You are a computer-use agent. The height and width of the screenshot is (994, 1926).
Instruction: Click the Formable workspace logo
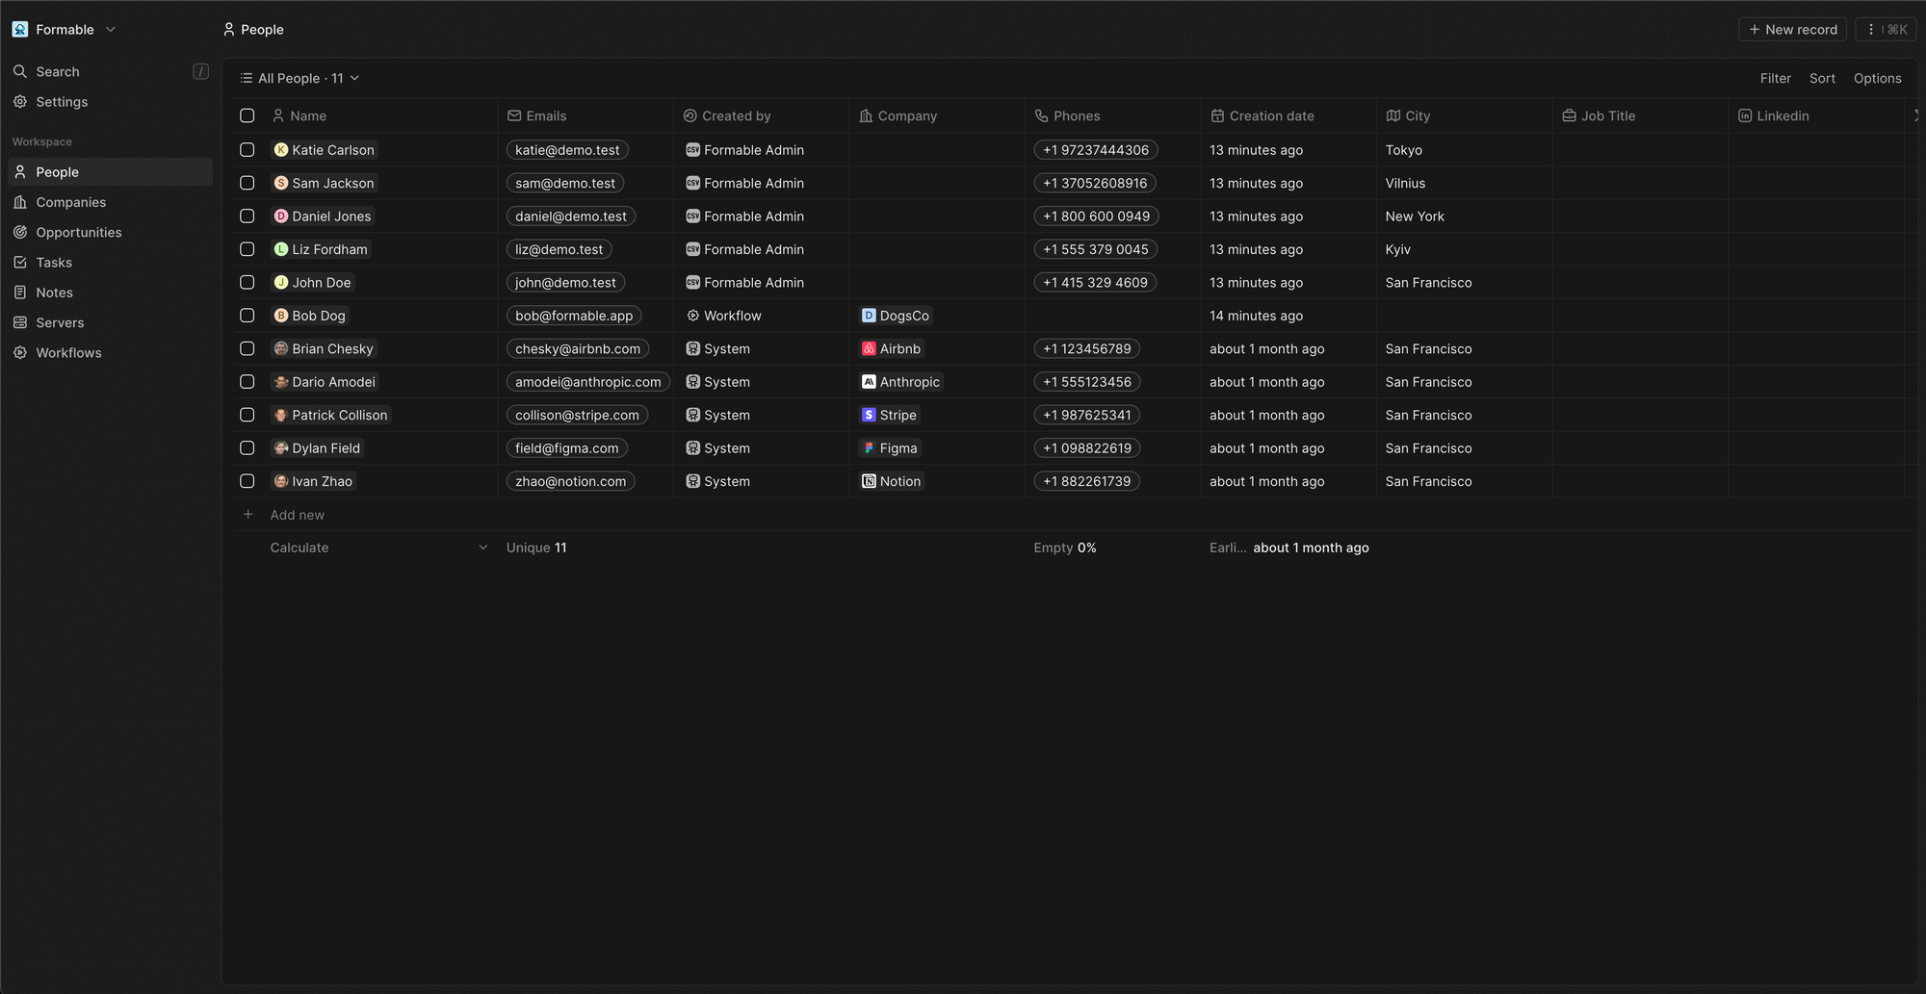coord(19,29)
